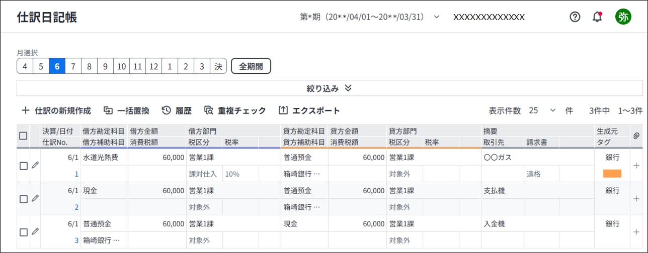
Task: Edit journal entry 1 with pencil icon
Action: (x=35, y=165)
